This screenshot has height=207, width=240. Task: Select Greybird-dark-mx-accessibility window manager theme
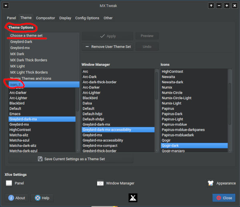pyautogui.click(x=118, y=130)
